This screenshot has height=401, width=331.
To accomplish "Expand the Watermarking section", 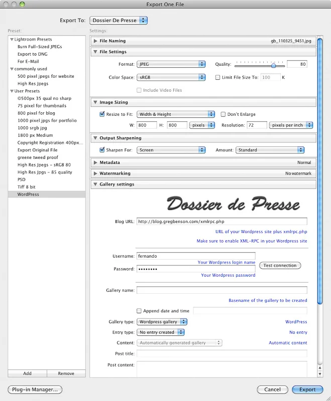I will pyautogui.click(x=95, y=173).
